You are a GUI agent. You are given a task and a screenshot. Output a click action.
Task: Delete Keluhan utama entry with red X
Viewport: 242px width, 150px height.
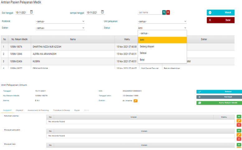239,125
